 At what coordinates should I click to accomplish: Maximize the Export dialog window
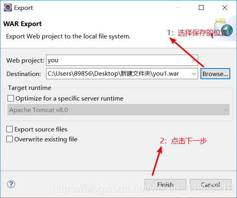pyautogui.click(x=201, y=8)
